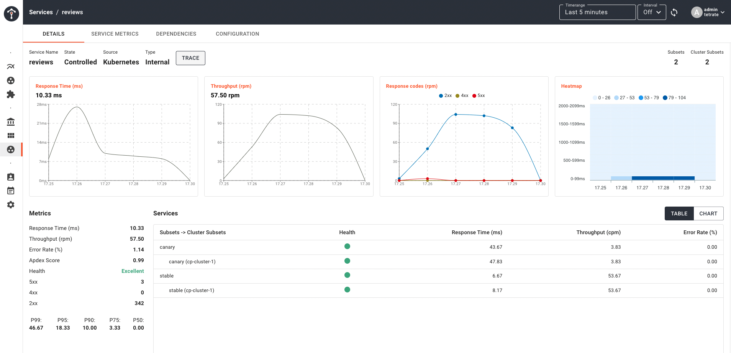Open the Interval Off dropdown

tap(652, 12)
